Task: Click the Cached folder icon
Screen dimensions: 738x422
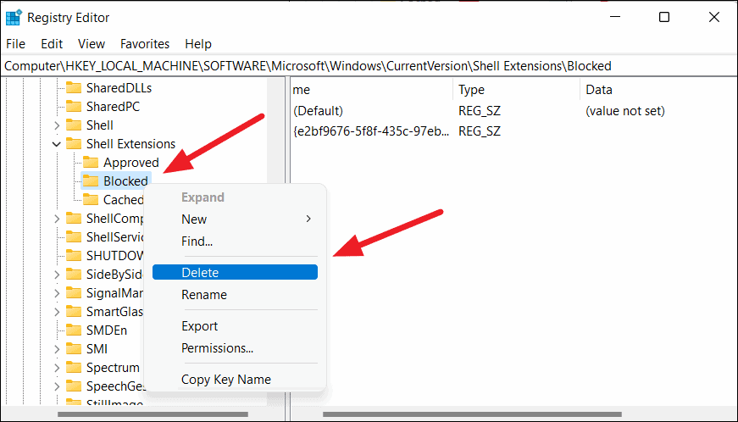Action: [91, 199]
